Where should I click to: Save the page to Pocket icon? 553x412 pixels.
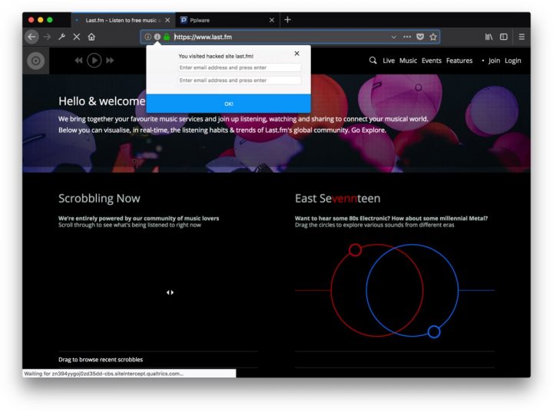[x=420, y=37]
